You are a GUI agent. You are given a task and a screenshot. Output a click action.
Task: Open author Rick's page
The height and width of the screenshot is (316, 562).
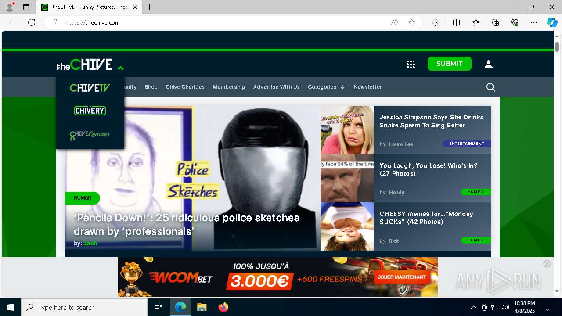(x=394, y=241)
